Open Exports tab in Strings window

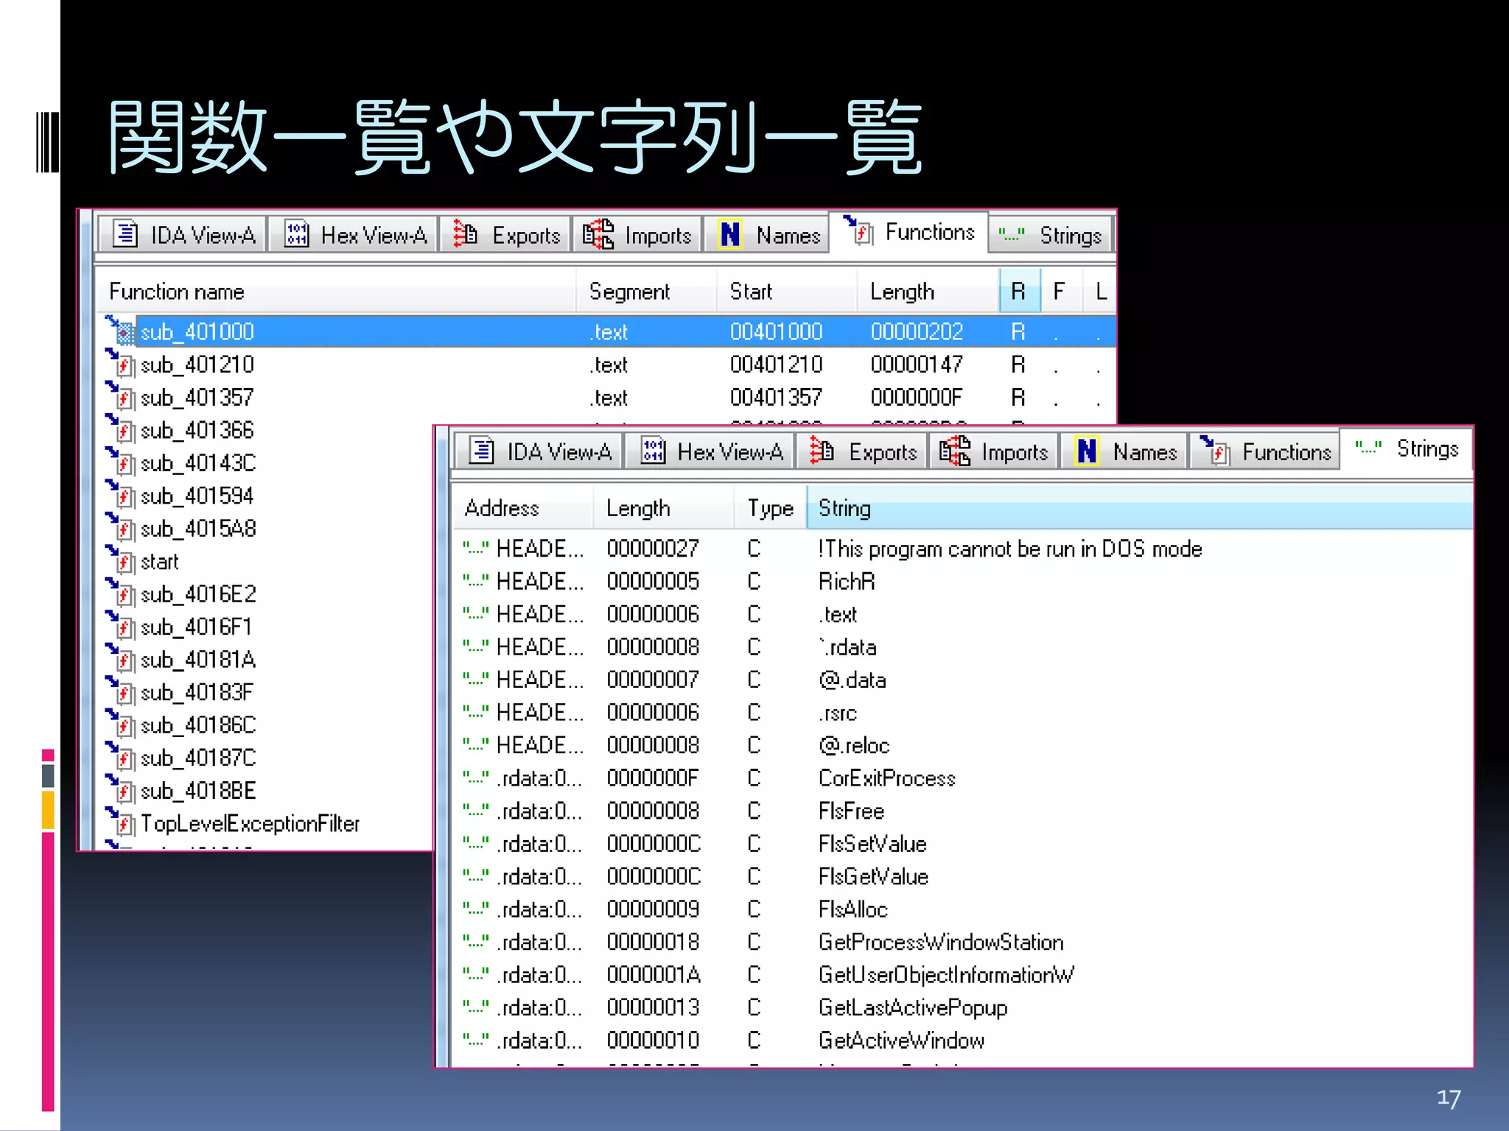[862, 451]
